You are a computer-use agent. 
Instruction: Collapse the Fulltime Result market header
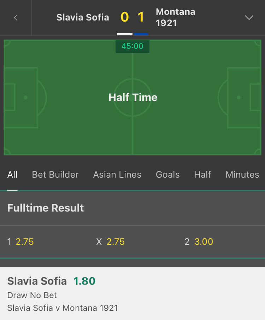point(132,208)
